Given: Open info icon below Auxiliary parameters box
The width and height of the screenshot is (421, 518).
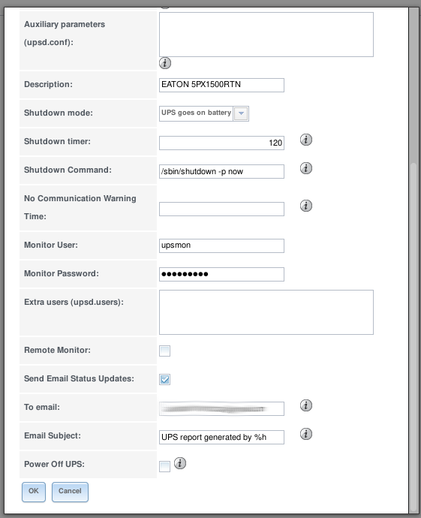Looking at the screenshot, I should coord(165,63).
